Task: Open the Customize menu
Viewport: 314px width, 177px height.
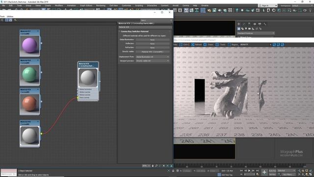Action: (127, 5)
